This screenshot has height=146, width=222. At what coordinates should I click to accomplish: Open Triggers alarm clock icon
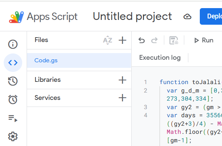[13, 100]
